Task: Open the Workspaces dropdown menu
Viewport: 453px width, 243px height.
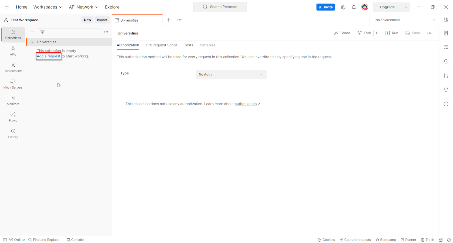Action: point(48,7)
